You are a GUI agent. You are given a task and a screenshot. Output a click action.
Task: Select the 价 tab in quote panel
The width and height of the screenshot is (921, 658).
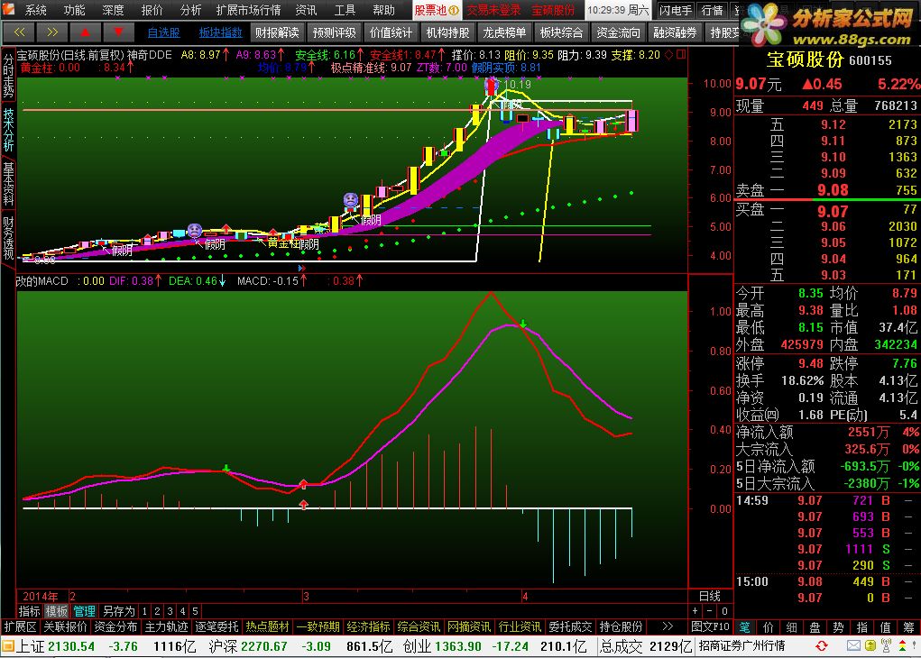769,626
